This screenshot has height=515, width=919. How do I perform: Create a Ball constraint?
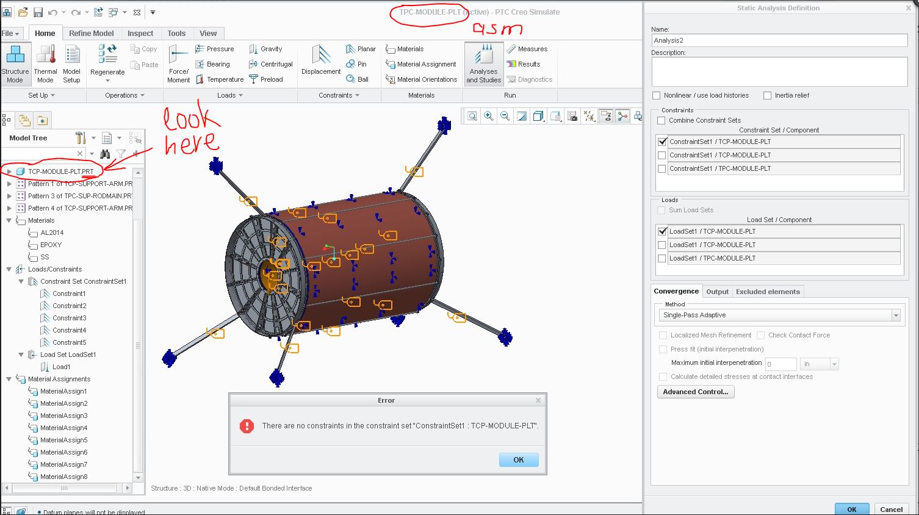coord(357,79)
